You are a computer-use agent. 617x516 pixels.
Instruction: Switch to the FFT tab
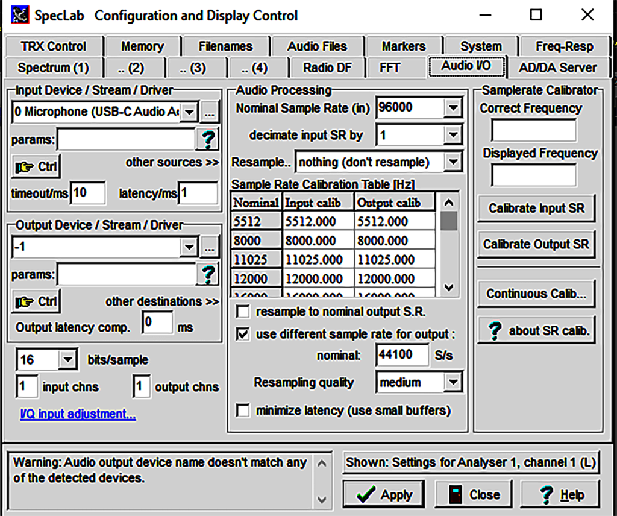point(390,68)
